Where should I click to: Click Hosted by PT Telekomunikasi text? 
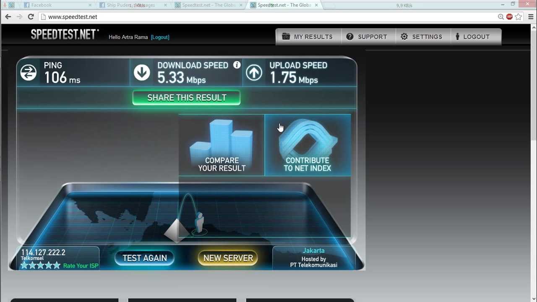pyautogui.click(x=314, y=262)
